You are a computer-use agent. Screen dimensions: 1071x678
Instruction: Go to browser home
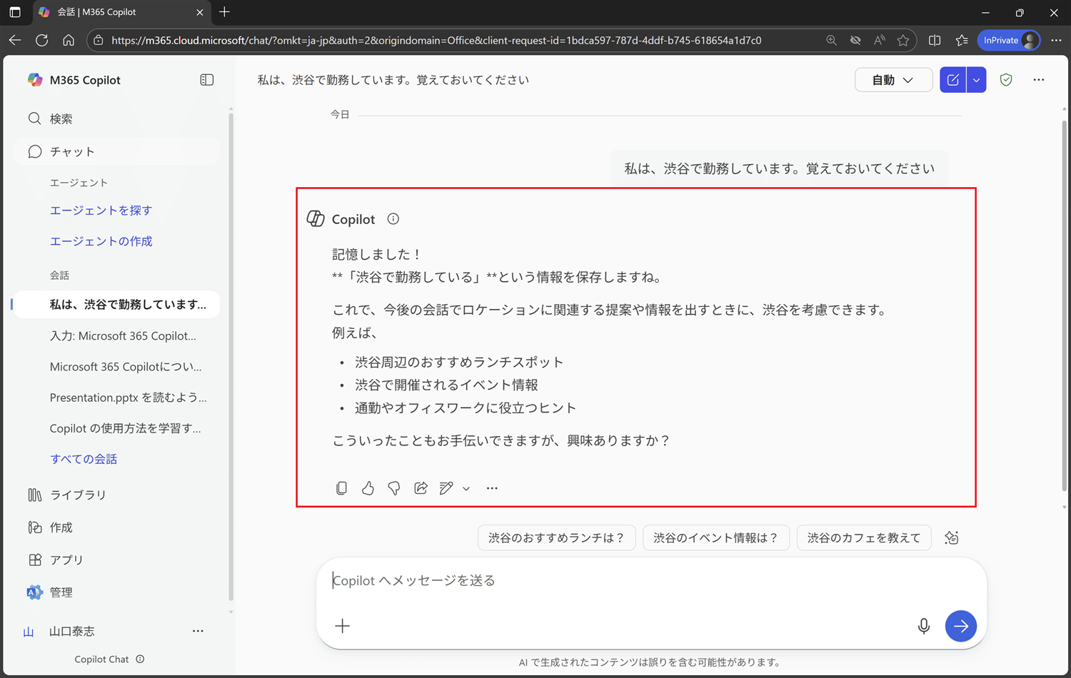(x=69, y=40)
